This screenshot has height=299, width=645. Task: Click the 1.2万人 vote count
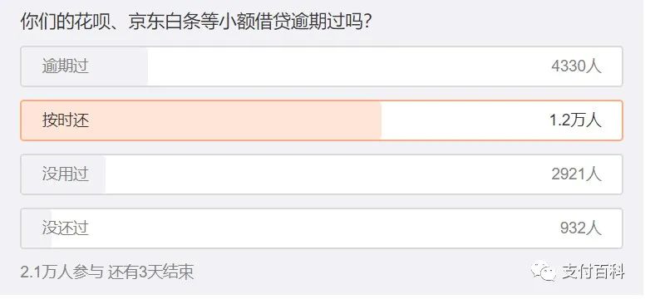(575, 120)
